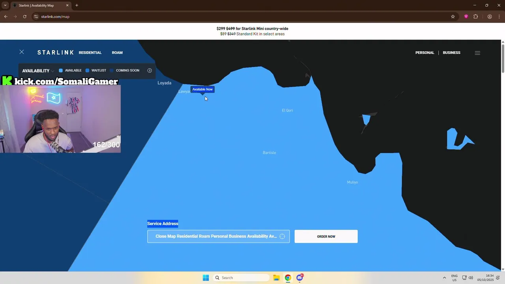Image resolution: width=505 pixels, height=284 pixels.
Task: Click the webcam overlay thumbnail
Action: pyautogui.click(x=60, y=119)
